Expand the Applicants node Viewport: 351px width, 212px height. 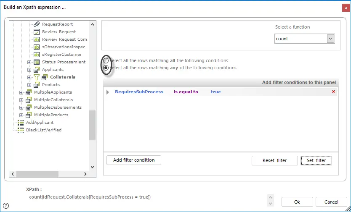(29, 70)
